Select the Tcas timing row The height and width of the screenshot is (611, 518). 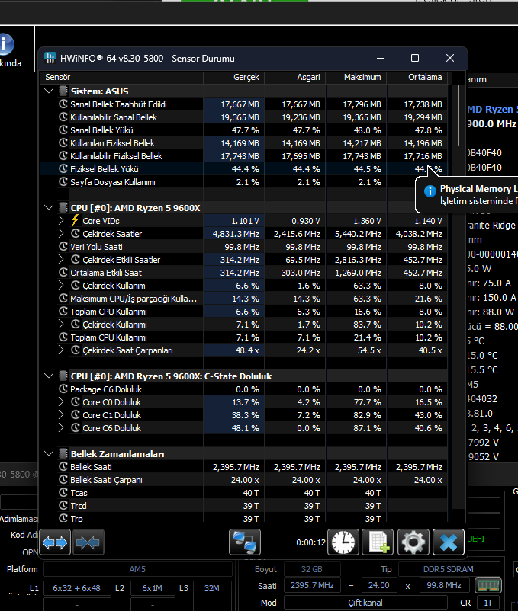[244, 493]
